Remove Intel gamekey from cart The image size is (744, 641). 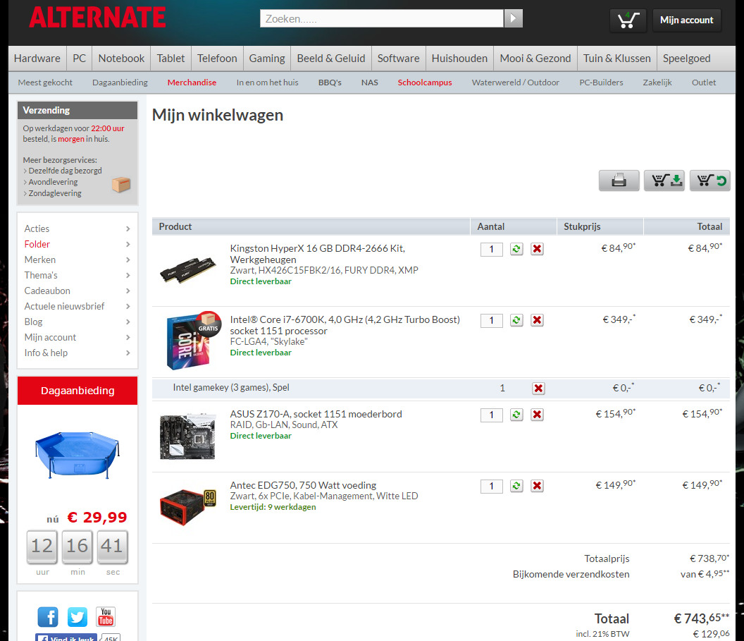point(538,389)
